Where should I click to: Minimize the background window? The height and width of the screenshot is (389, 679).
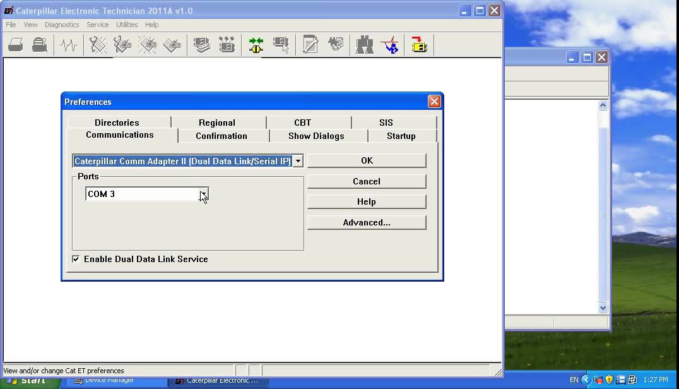[x=572, y=57]
